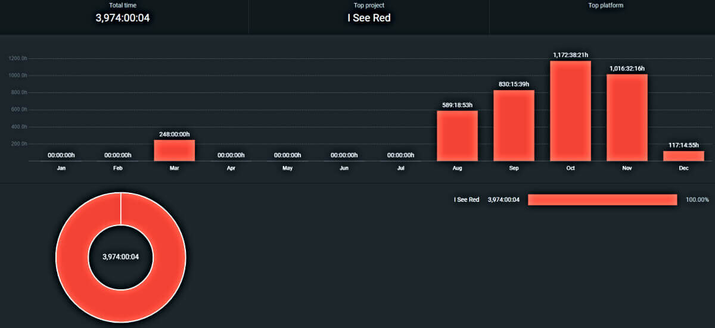
Task: Click the Total time heading
Action: click(123, 5)
